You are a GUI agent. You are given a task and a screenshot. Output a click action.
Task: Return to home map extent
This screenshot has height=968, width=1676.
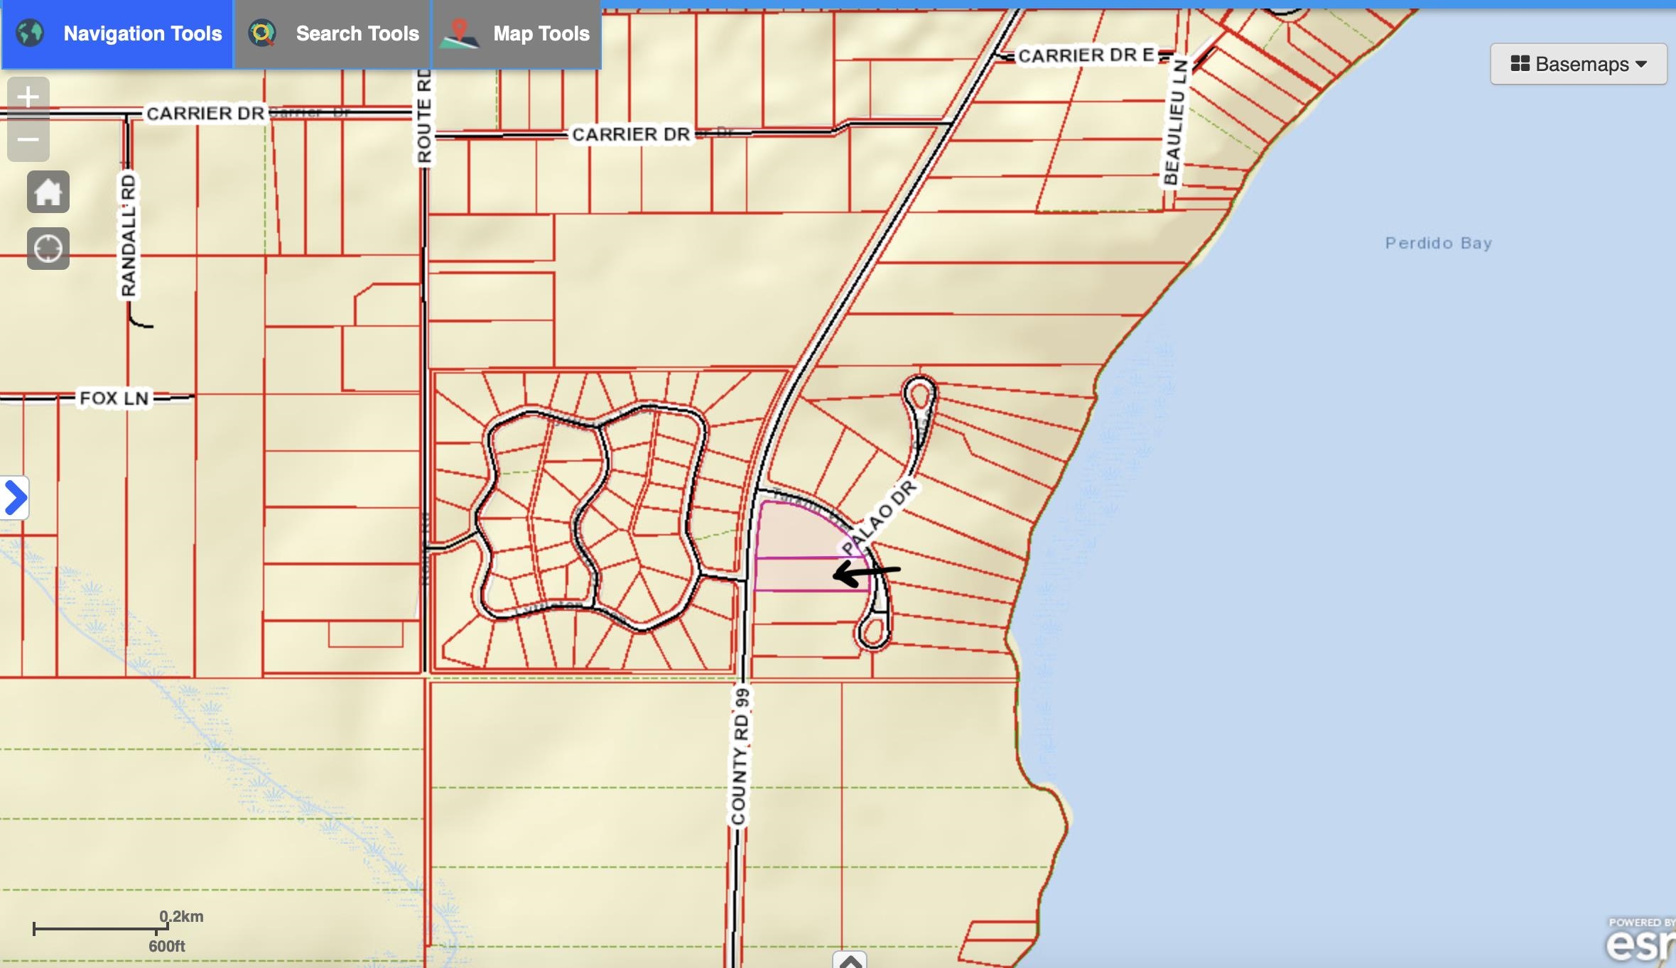pyautogui.click(x=48, y=192)
